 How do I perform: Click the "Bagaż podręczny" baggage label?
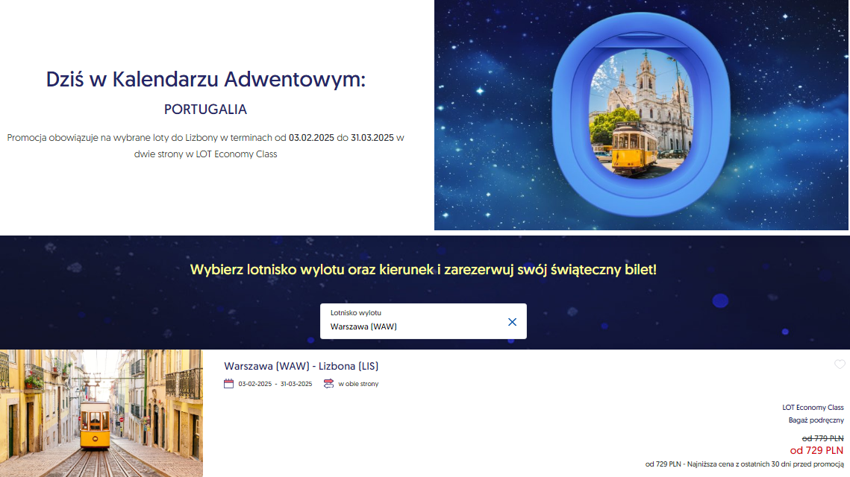click(816, 420)
